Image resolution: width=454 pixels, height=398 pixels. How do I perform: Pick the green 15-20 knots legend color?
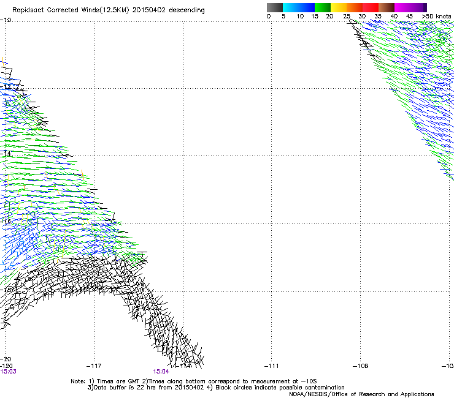click(x=323, y=7)
